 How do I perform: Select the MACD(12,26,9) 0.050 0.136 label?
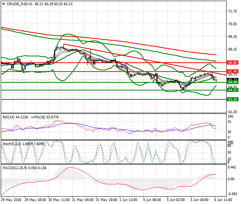pos(24,168)
